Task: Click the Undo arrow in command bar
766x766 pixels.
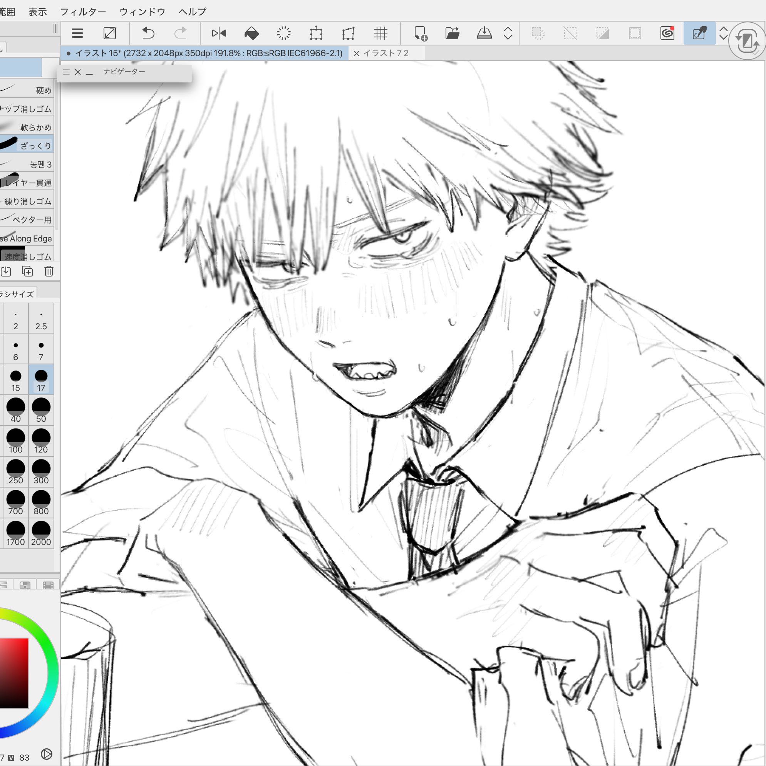Action: point(148,33)
